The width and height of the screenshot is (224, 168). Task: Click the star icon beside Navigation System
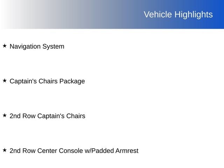[x=5, y=46]
